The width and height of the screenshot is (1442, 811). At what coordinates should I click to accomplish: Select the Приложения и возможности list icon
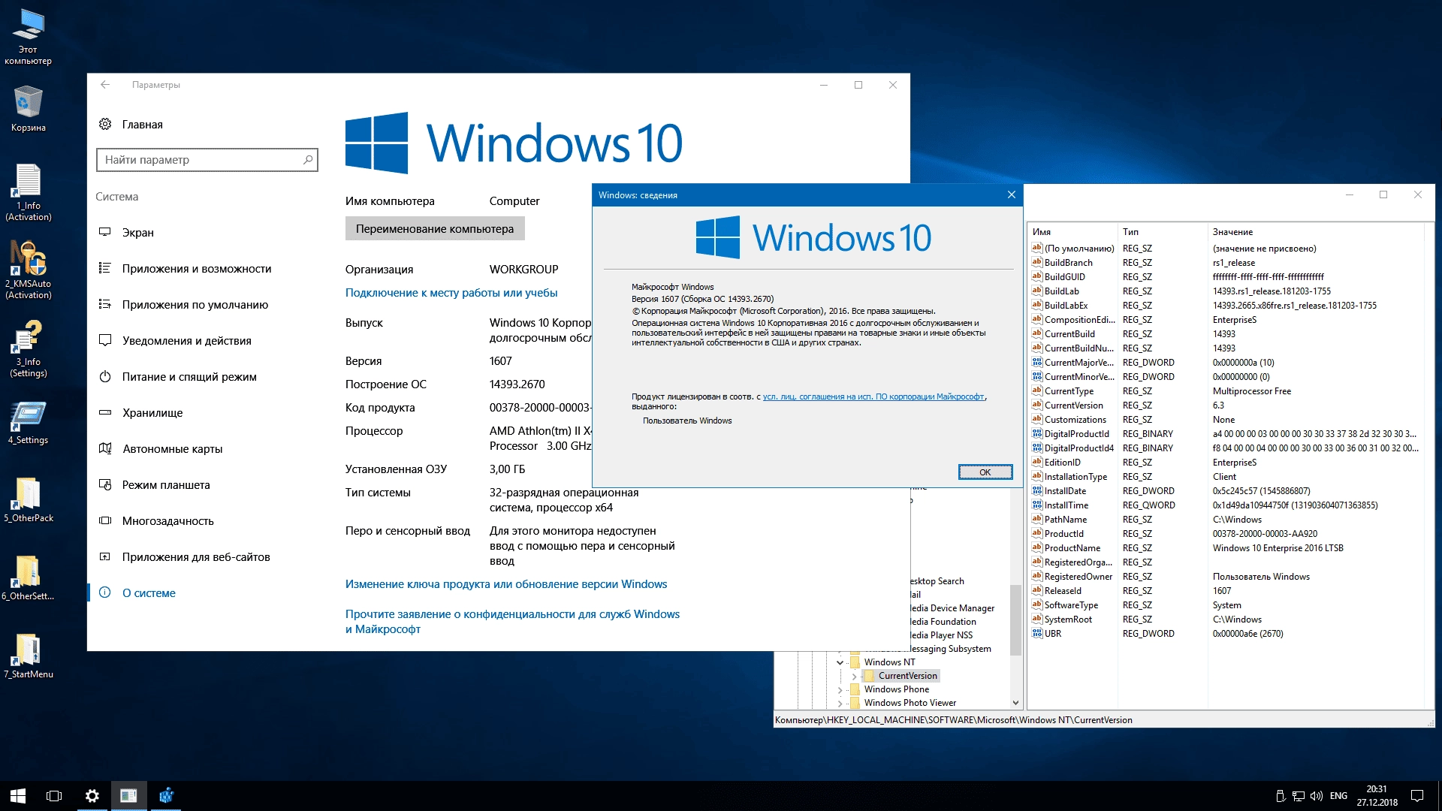point(105,268)
